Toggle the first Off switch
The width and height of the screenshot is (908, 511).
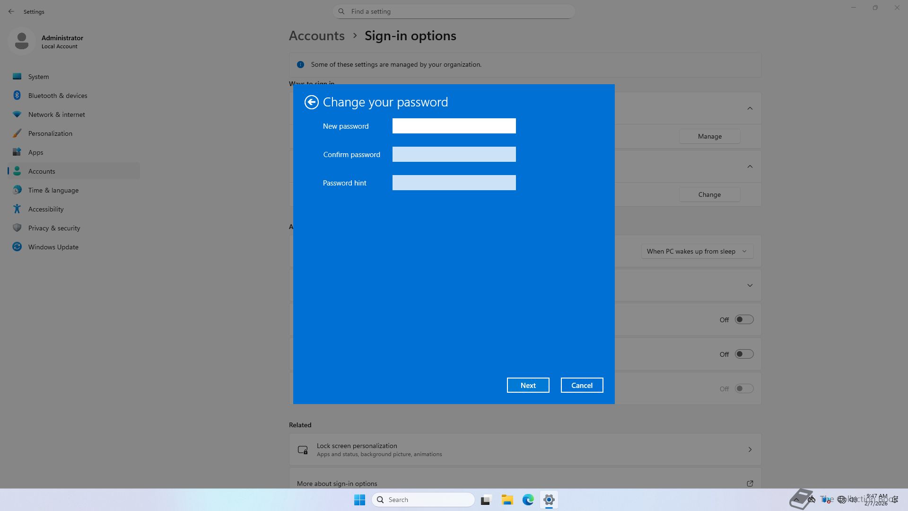[743, 320]
